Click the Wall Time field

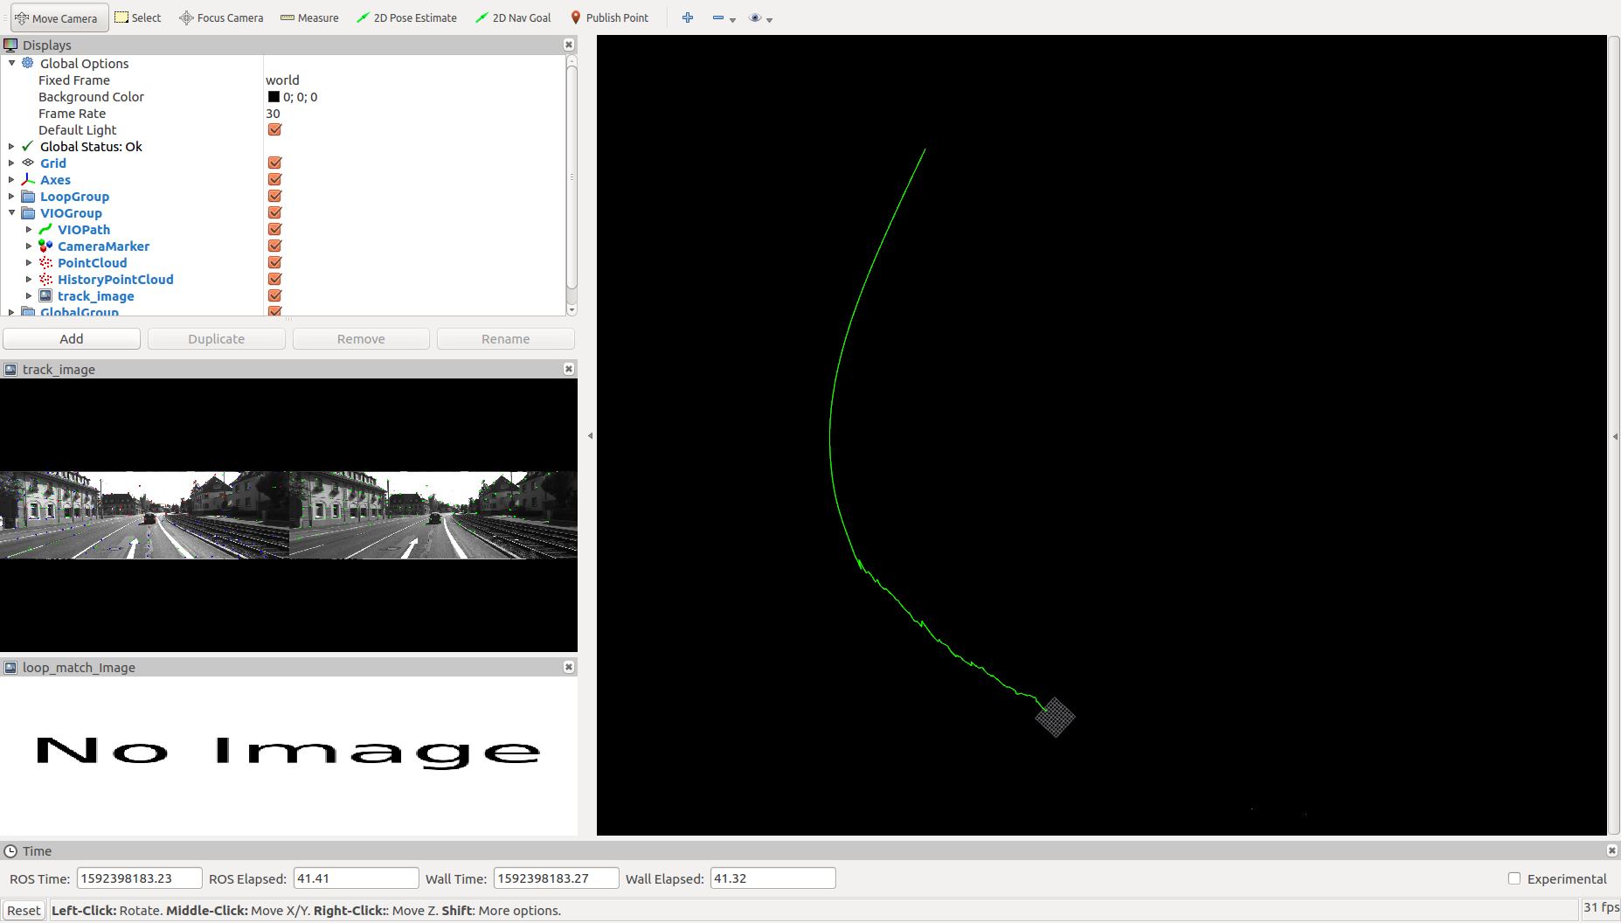[x=557, y=878]
